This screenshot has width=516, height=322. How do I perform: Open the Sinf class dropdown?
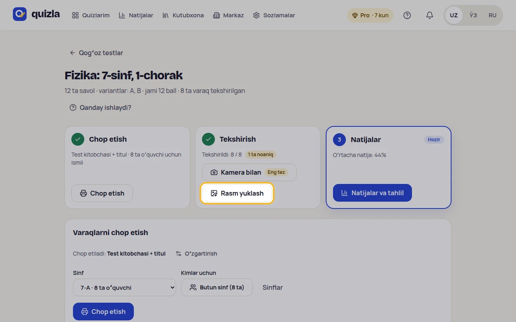click(x=125, y=287)
